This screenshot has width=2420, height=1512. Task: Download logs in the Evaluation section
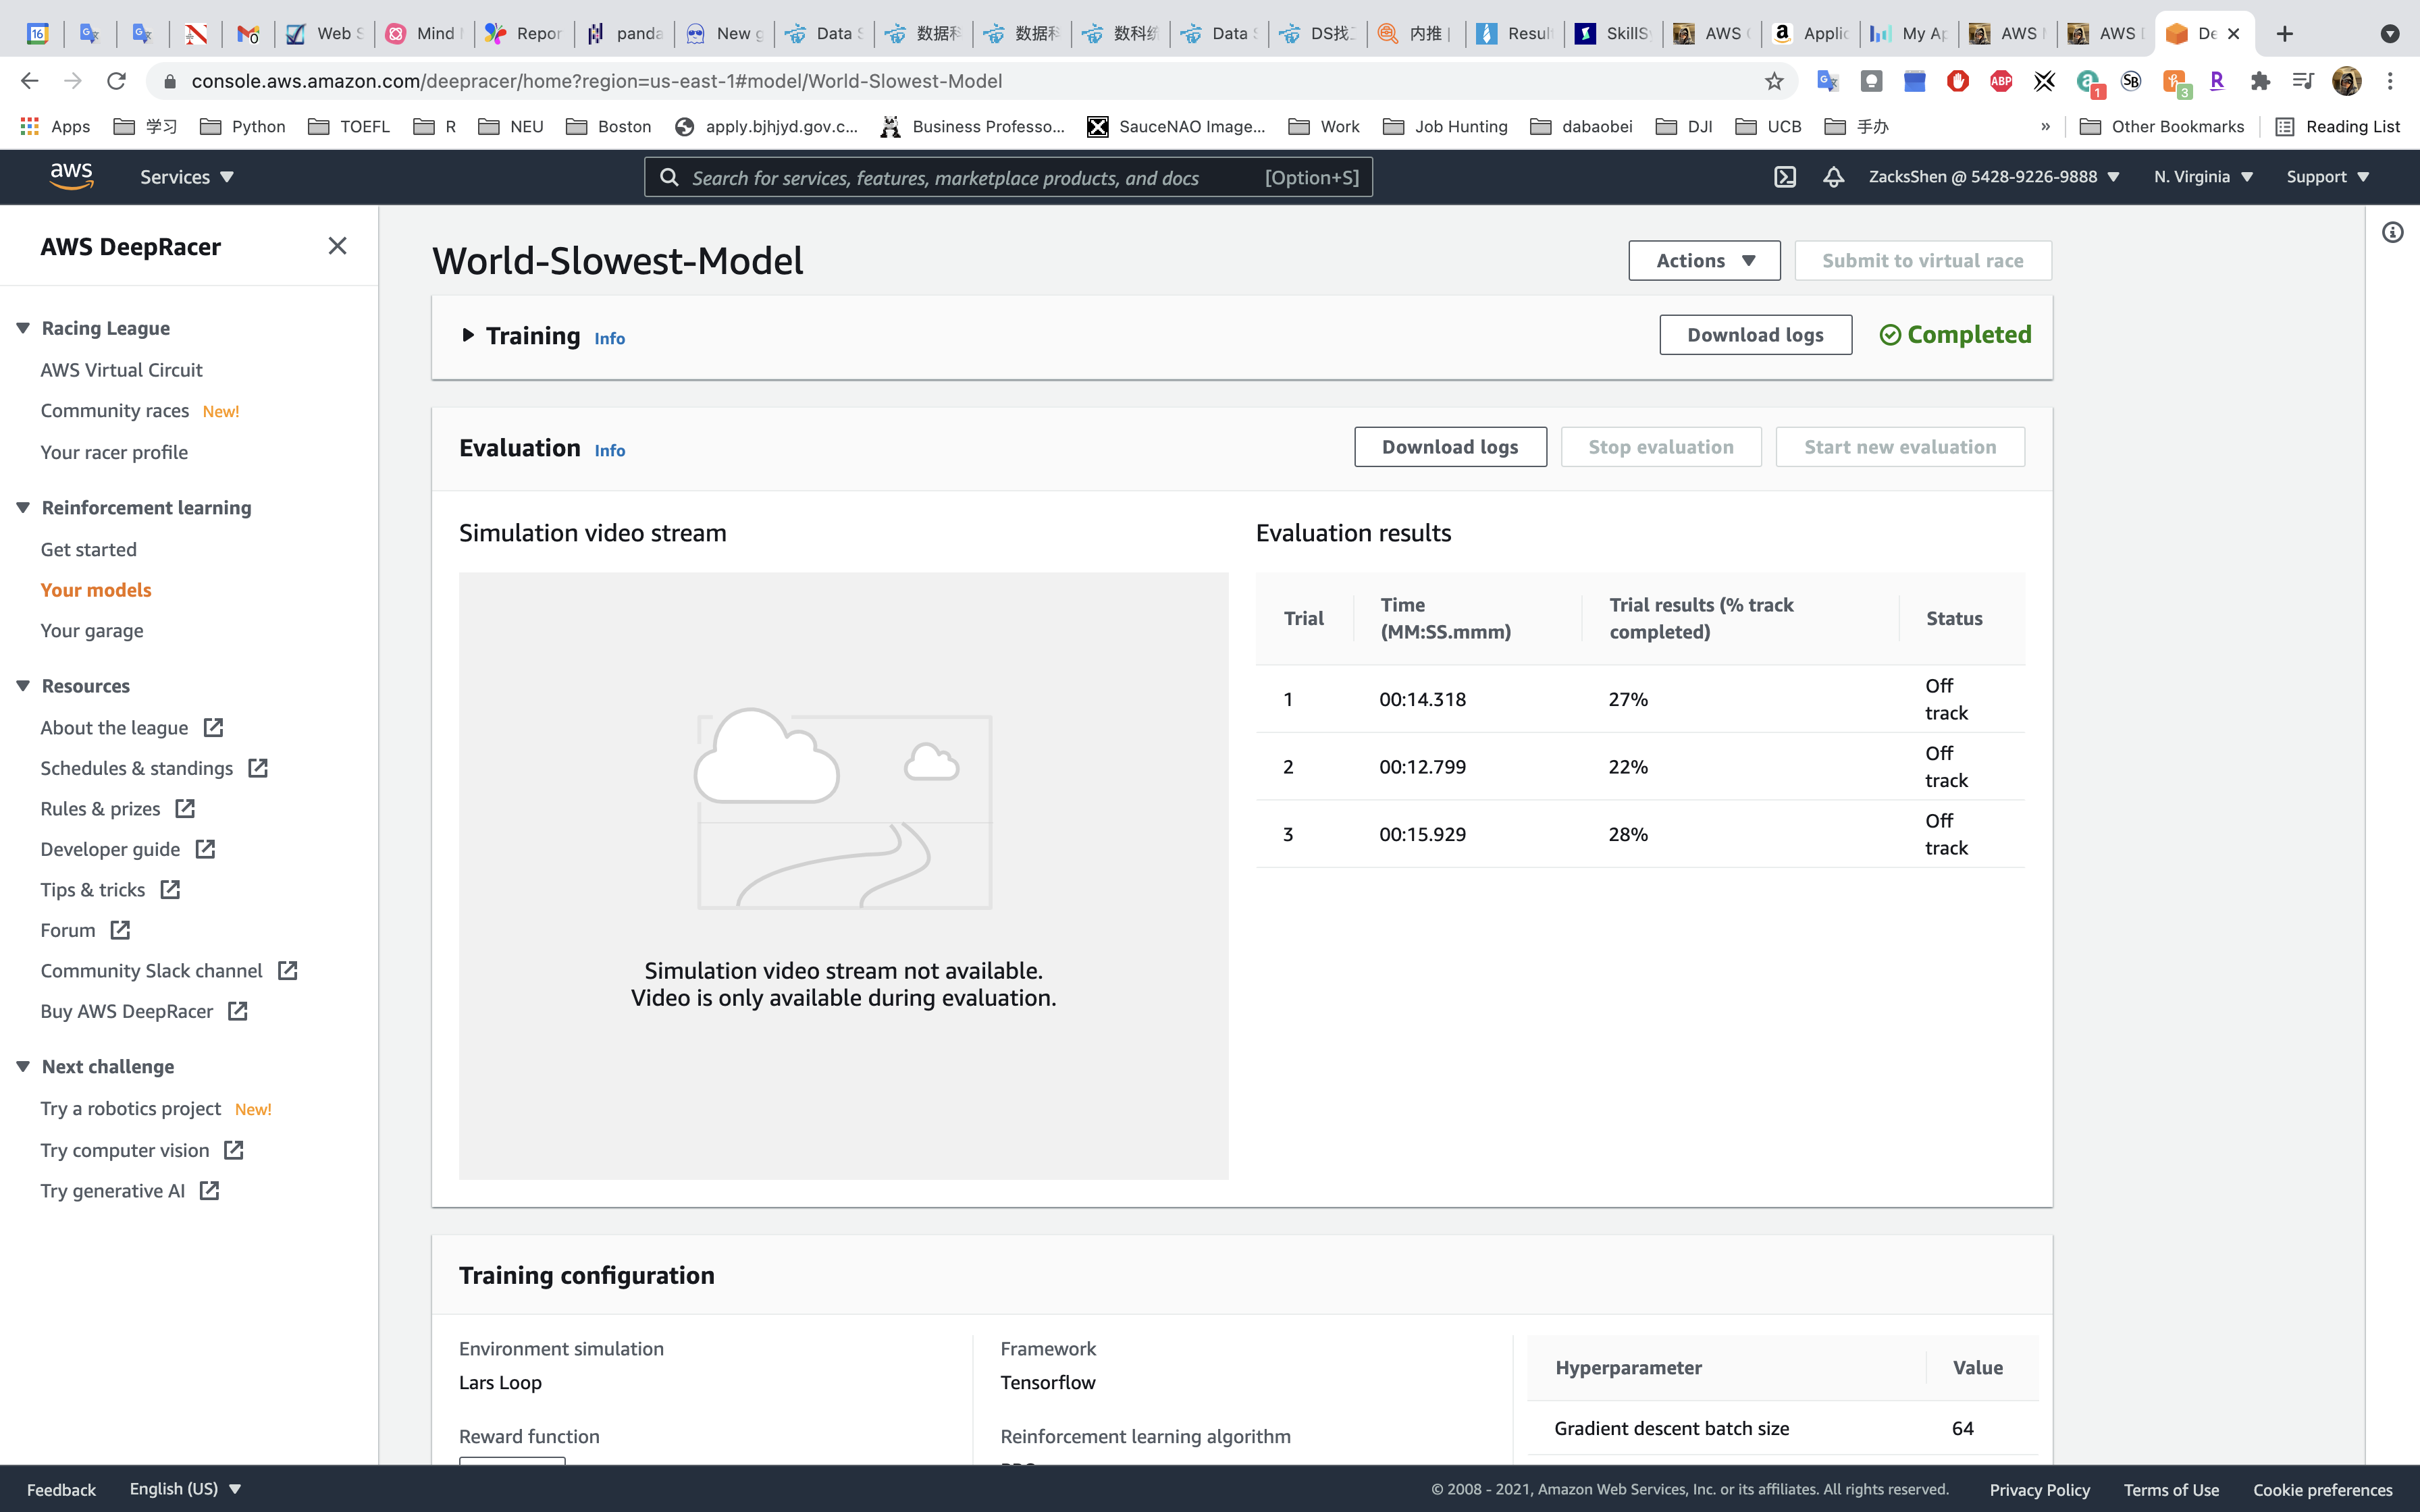[x=1450, y=447]
